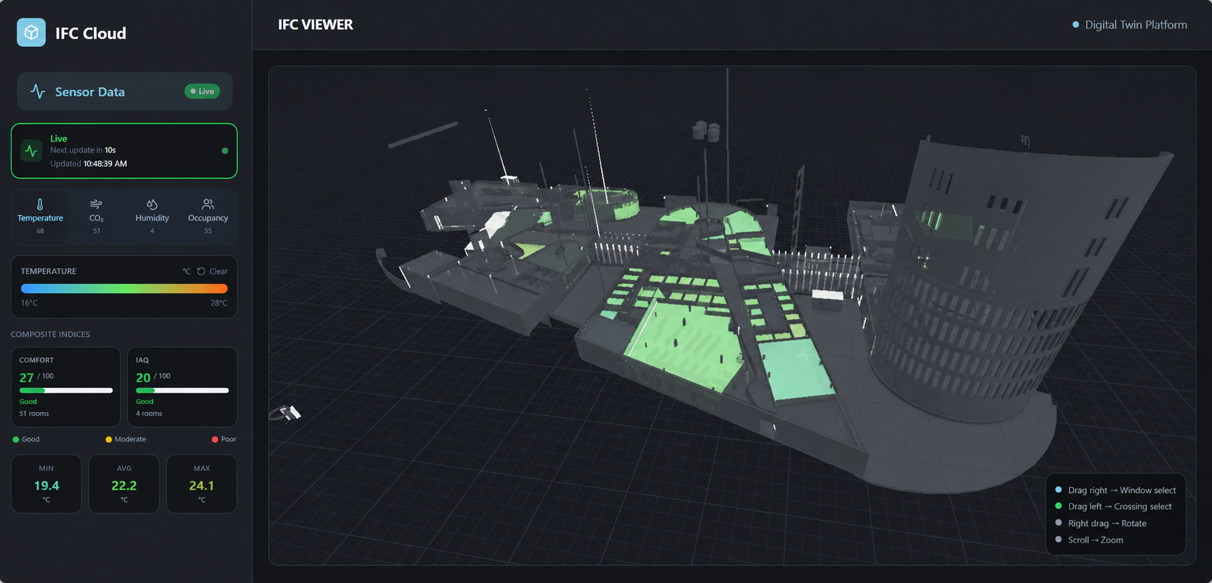Click the small white object near viewer's left edge
The image size is (1212, 583).
pyautogui.click(x=290, y=413)
